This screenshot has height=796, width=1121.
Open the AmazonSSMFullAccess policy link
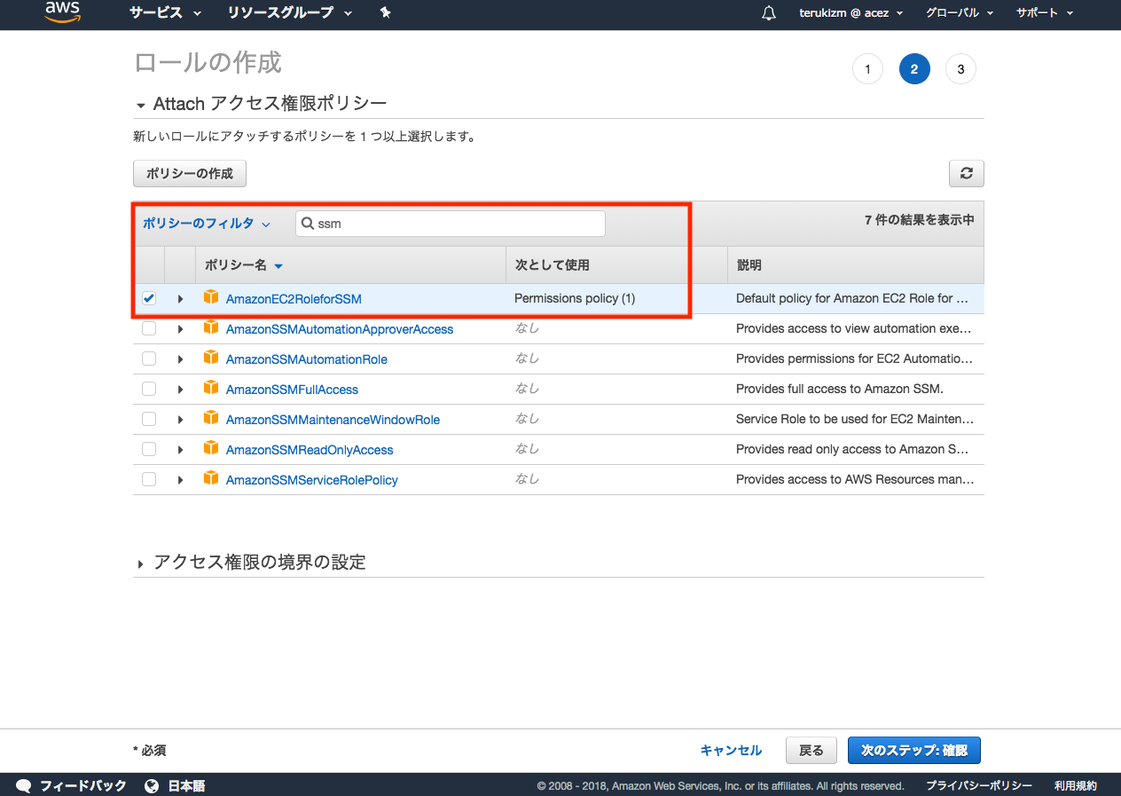pyautogui.click(x=292, y=390)
